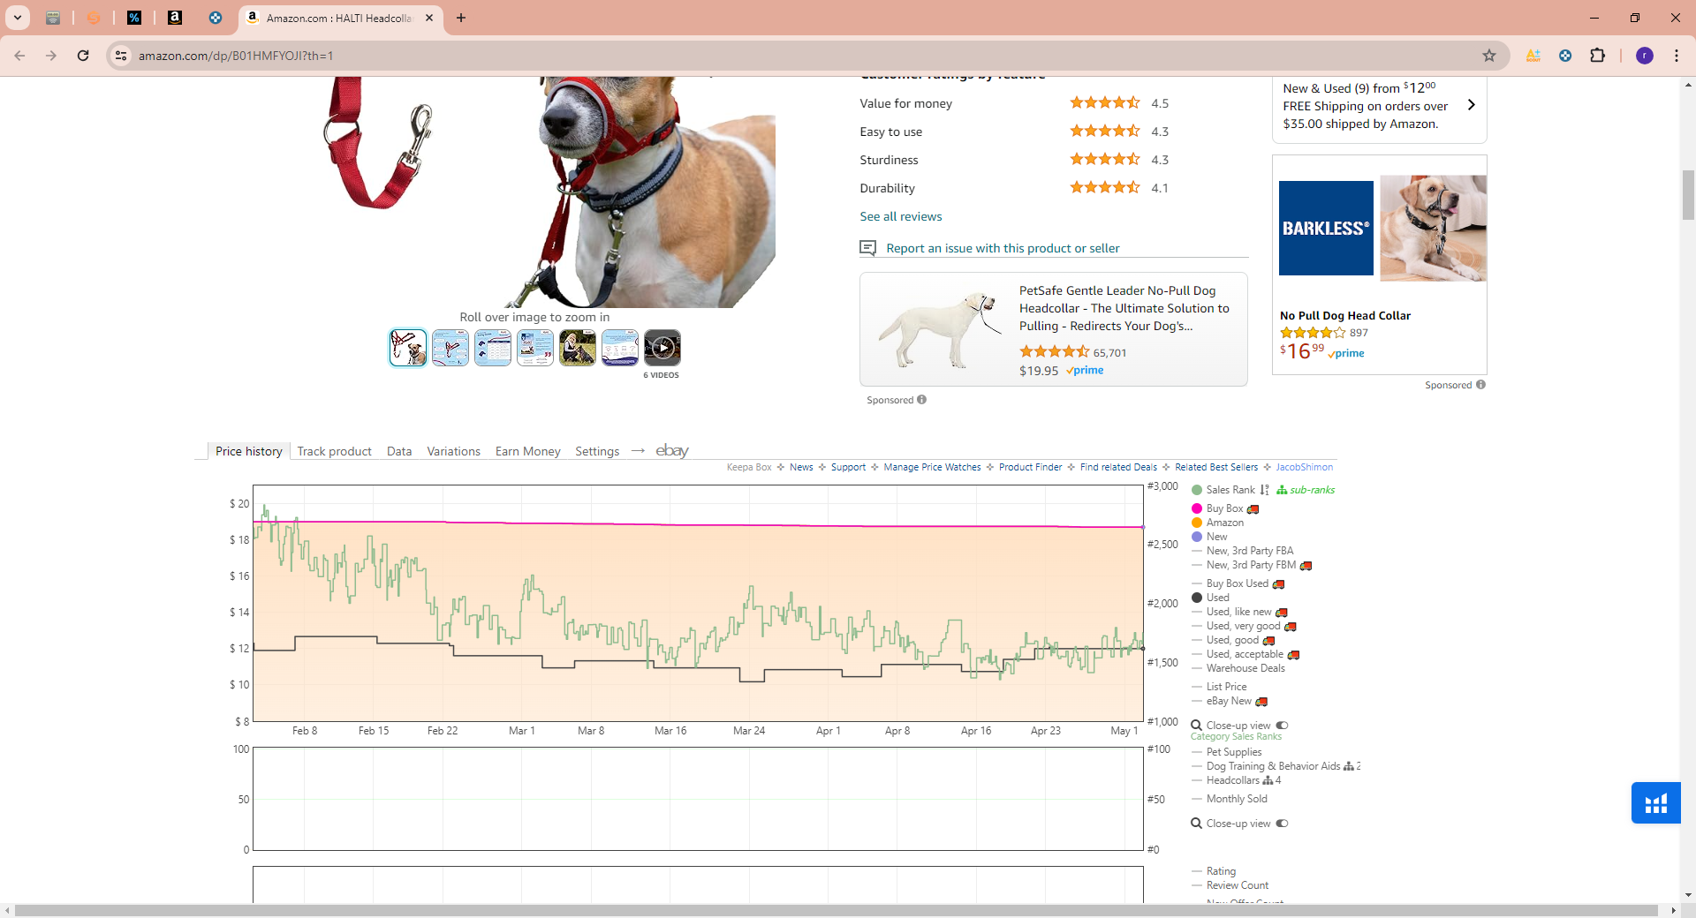The image size is (1696, 918).
Task: Switch to the pinned Amazon 'a' tab
Action: tap(175, 18)
